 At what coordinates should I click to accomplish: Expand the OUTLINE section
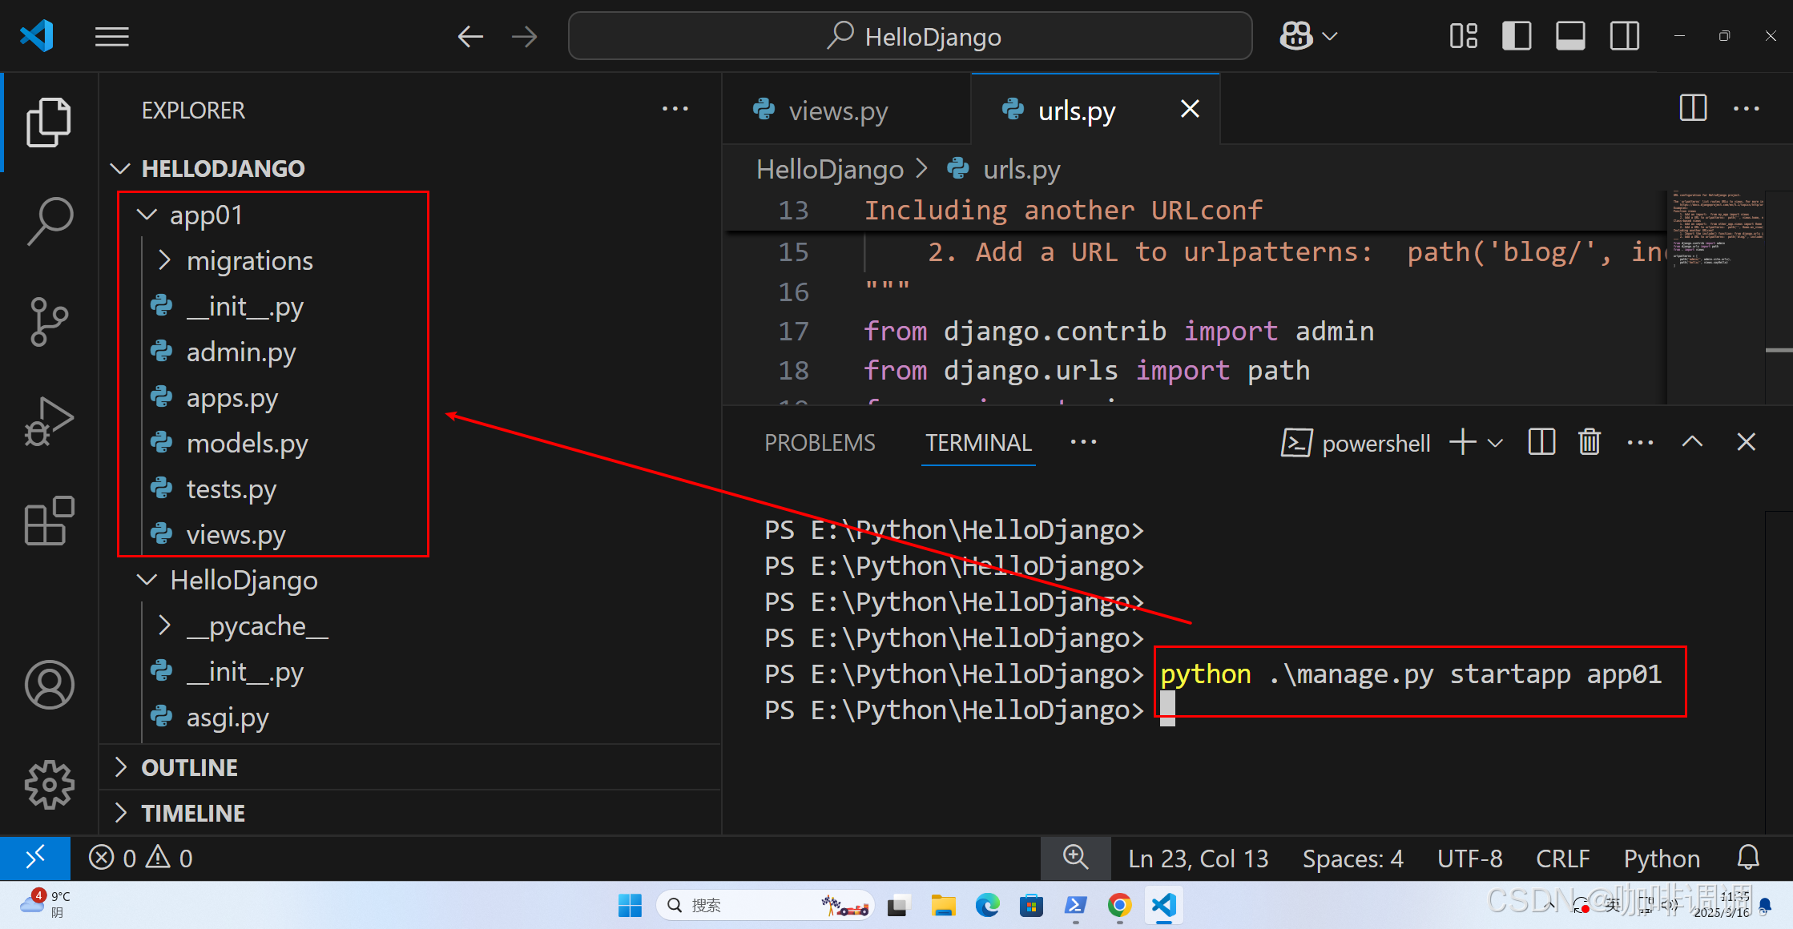pyautogui.click(x=189, y=767)
